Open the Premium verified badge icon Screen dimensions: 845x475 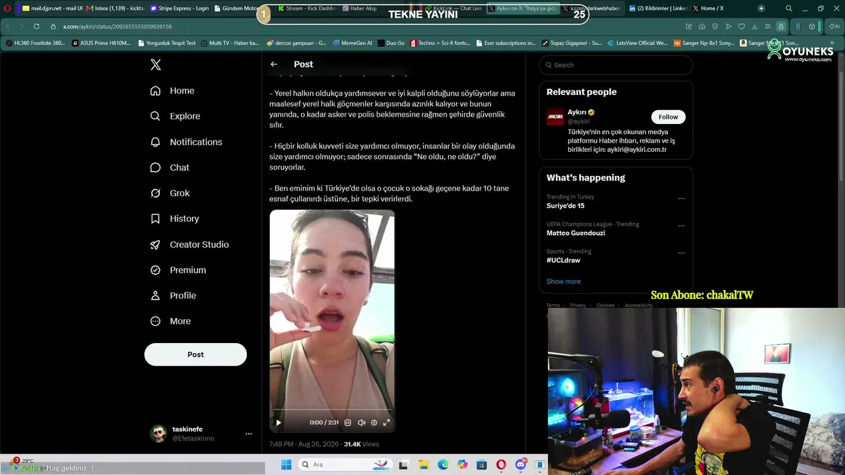tap(155, 270)
